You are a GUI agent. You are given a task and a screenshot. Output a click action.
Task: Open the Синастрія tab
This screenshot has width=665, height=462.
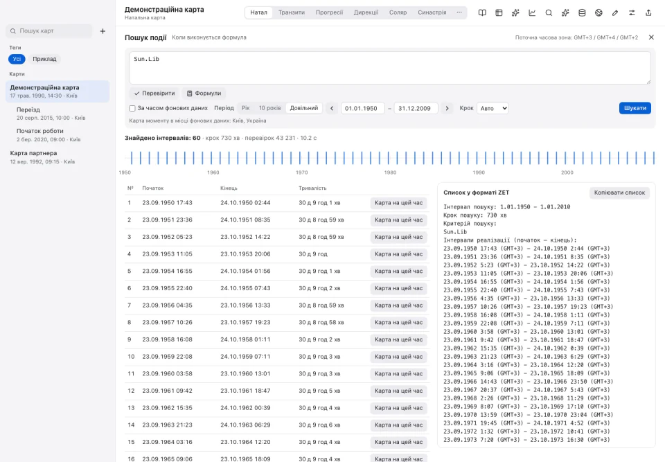432,12
